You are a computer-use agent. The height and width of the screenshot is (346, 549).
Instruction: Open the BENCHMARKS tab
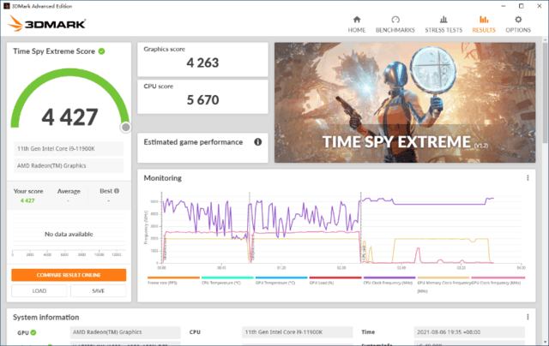[x=395, y=25]
